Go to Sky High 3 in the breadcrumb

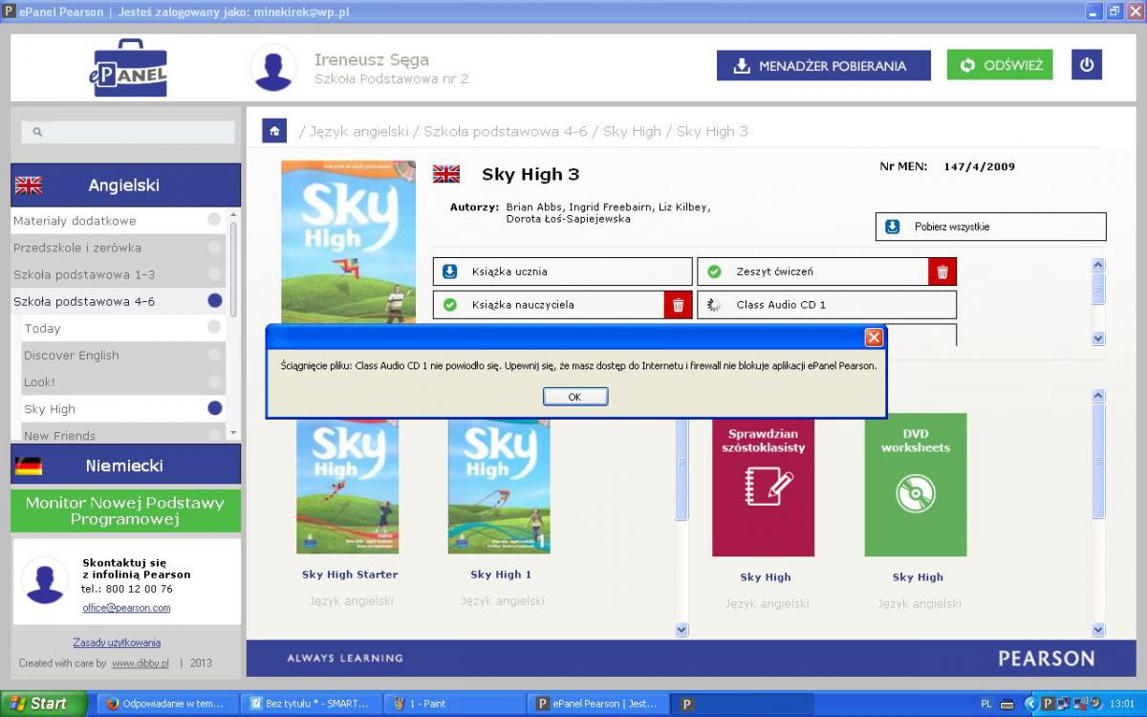click(x=712, y=131)
